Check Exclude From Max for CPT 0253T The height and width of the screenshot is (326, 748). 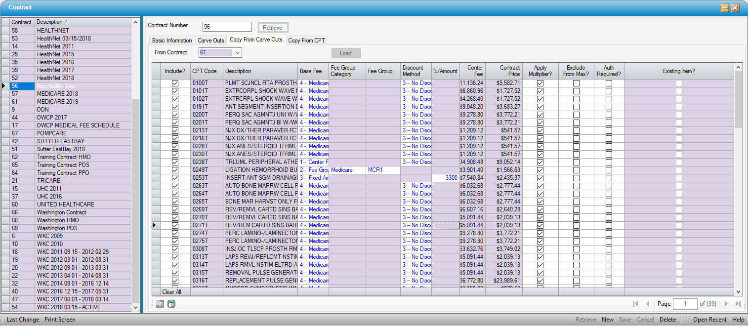(576, 178)
